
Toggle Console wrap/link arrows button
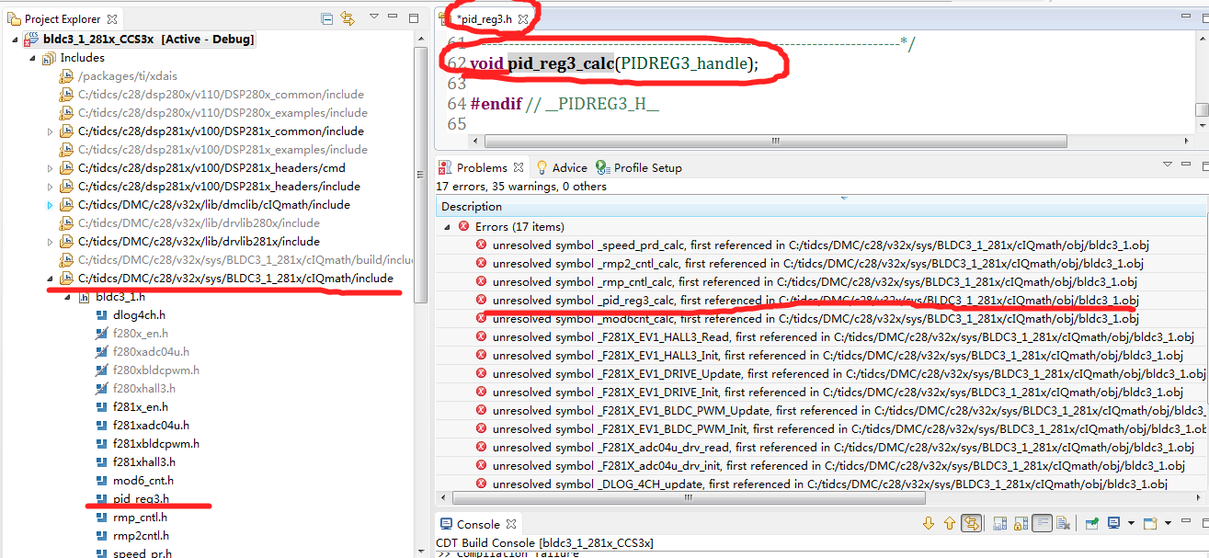pos(971,523)
